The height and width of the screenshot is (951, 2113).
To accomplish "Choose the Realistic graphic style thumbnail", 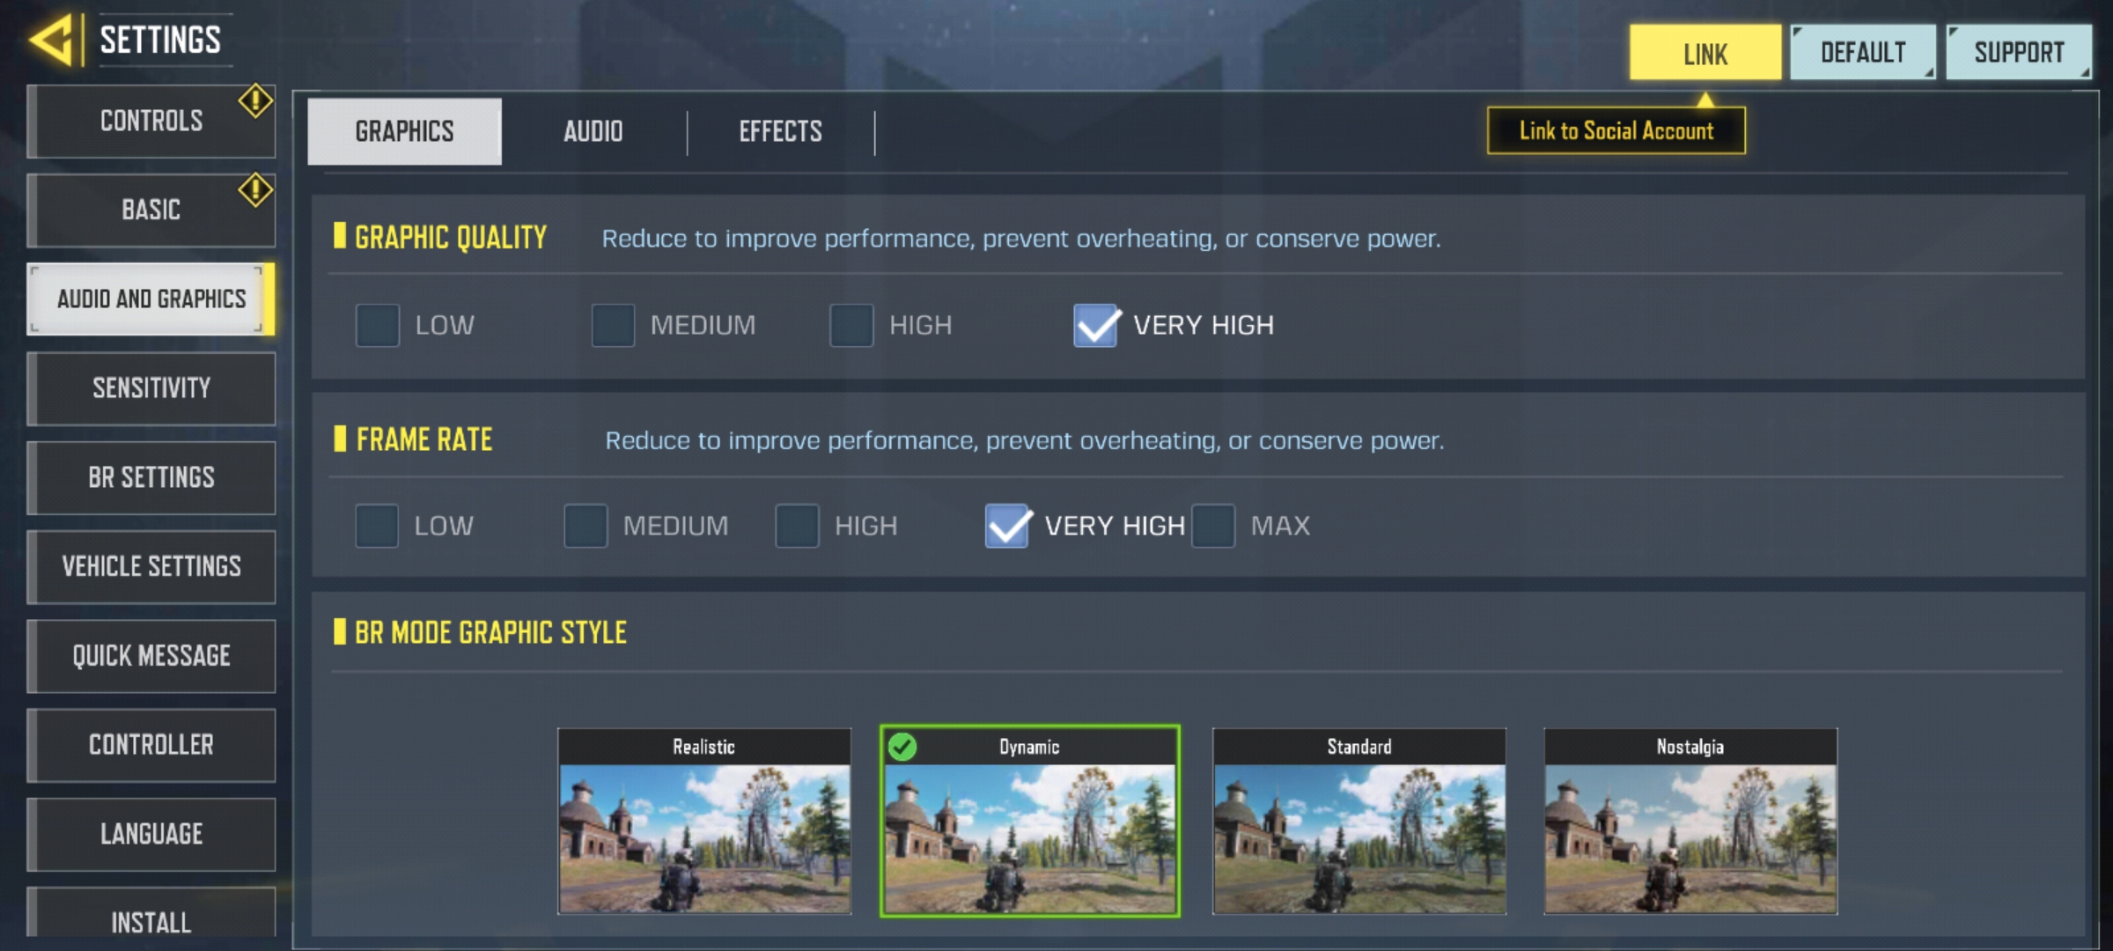I will 704,821.
